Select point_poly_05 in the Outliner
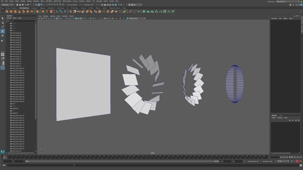 tap(17, 42)
